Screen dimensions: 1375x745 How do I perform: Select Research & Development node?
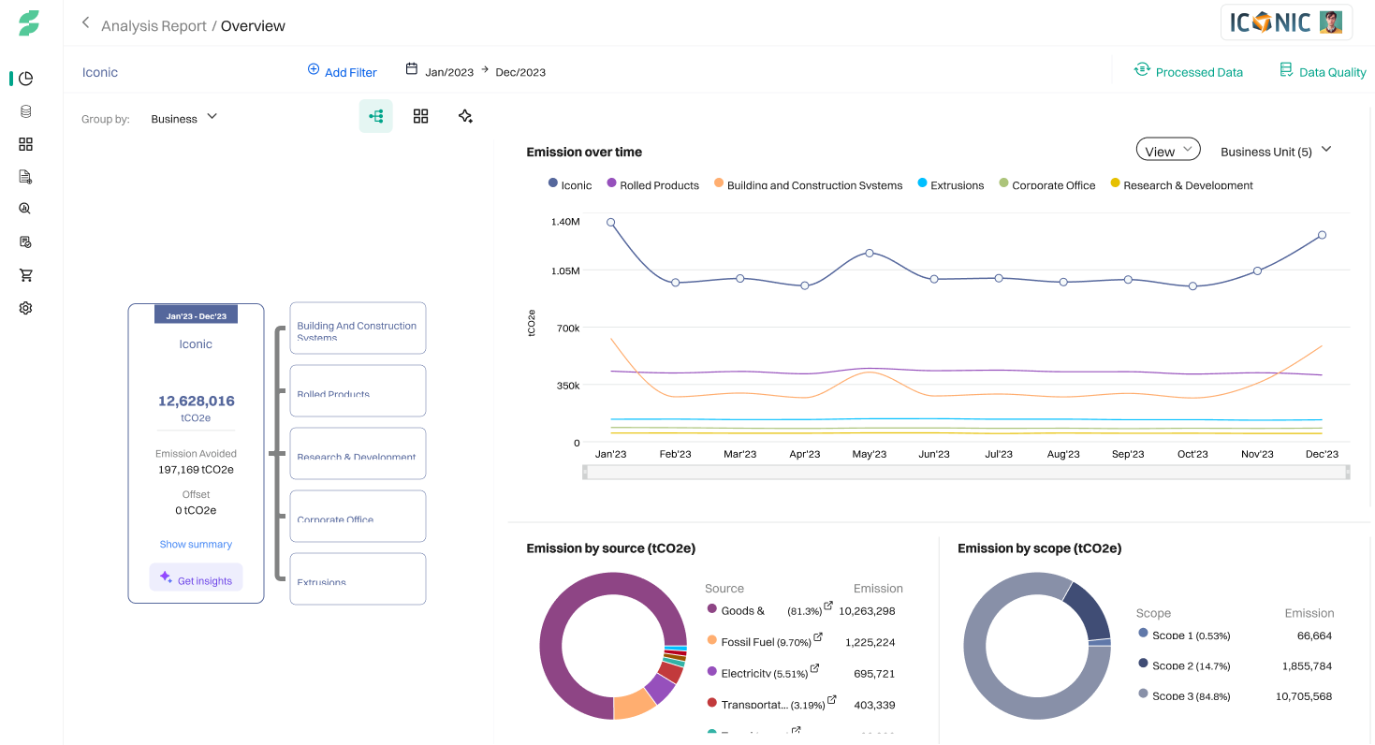[358, 453]
